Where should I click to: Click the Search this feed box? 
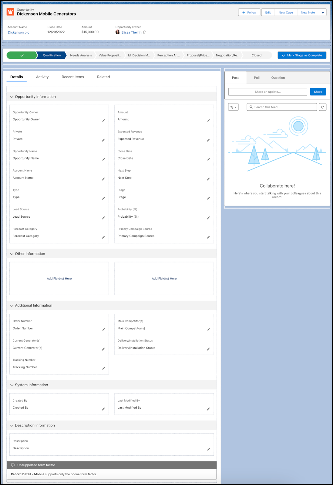pyautogui.click(x=282, y=107)
